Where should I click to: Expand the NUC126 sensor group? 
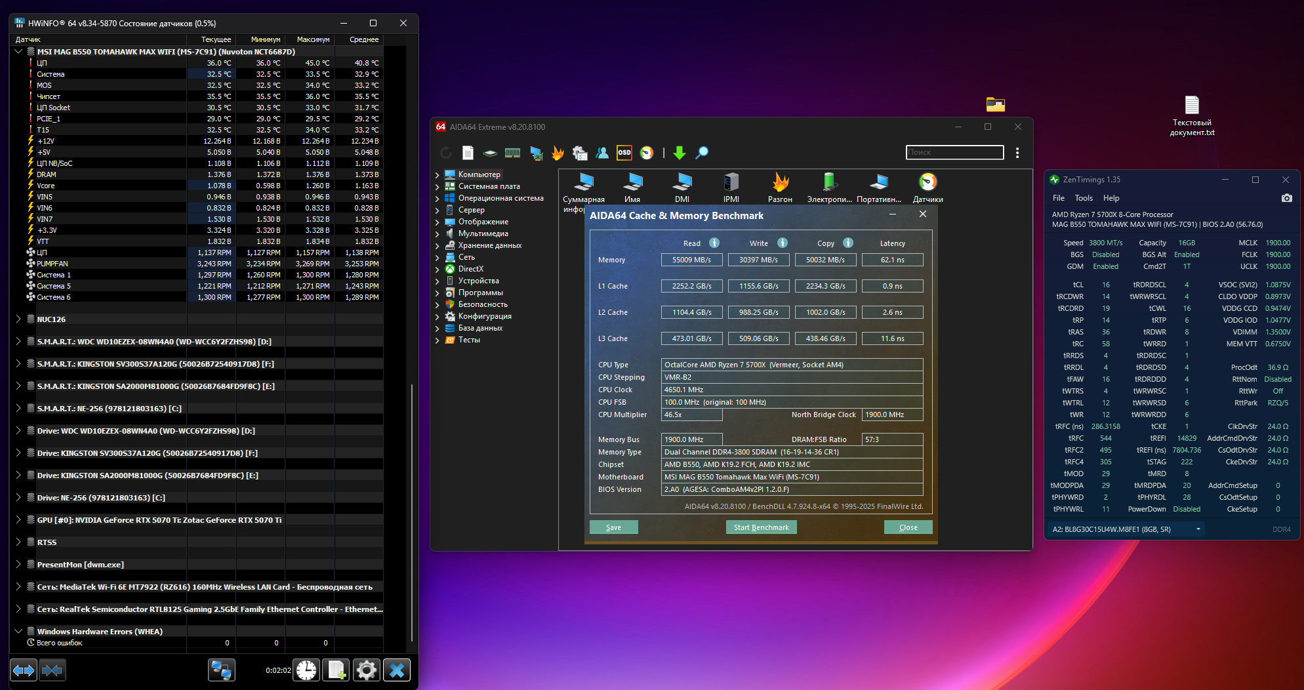pyautogui.click(x=18, y=319)
